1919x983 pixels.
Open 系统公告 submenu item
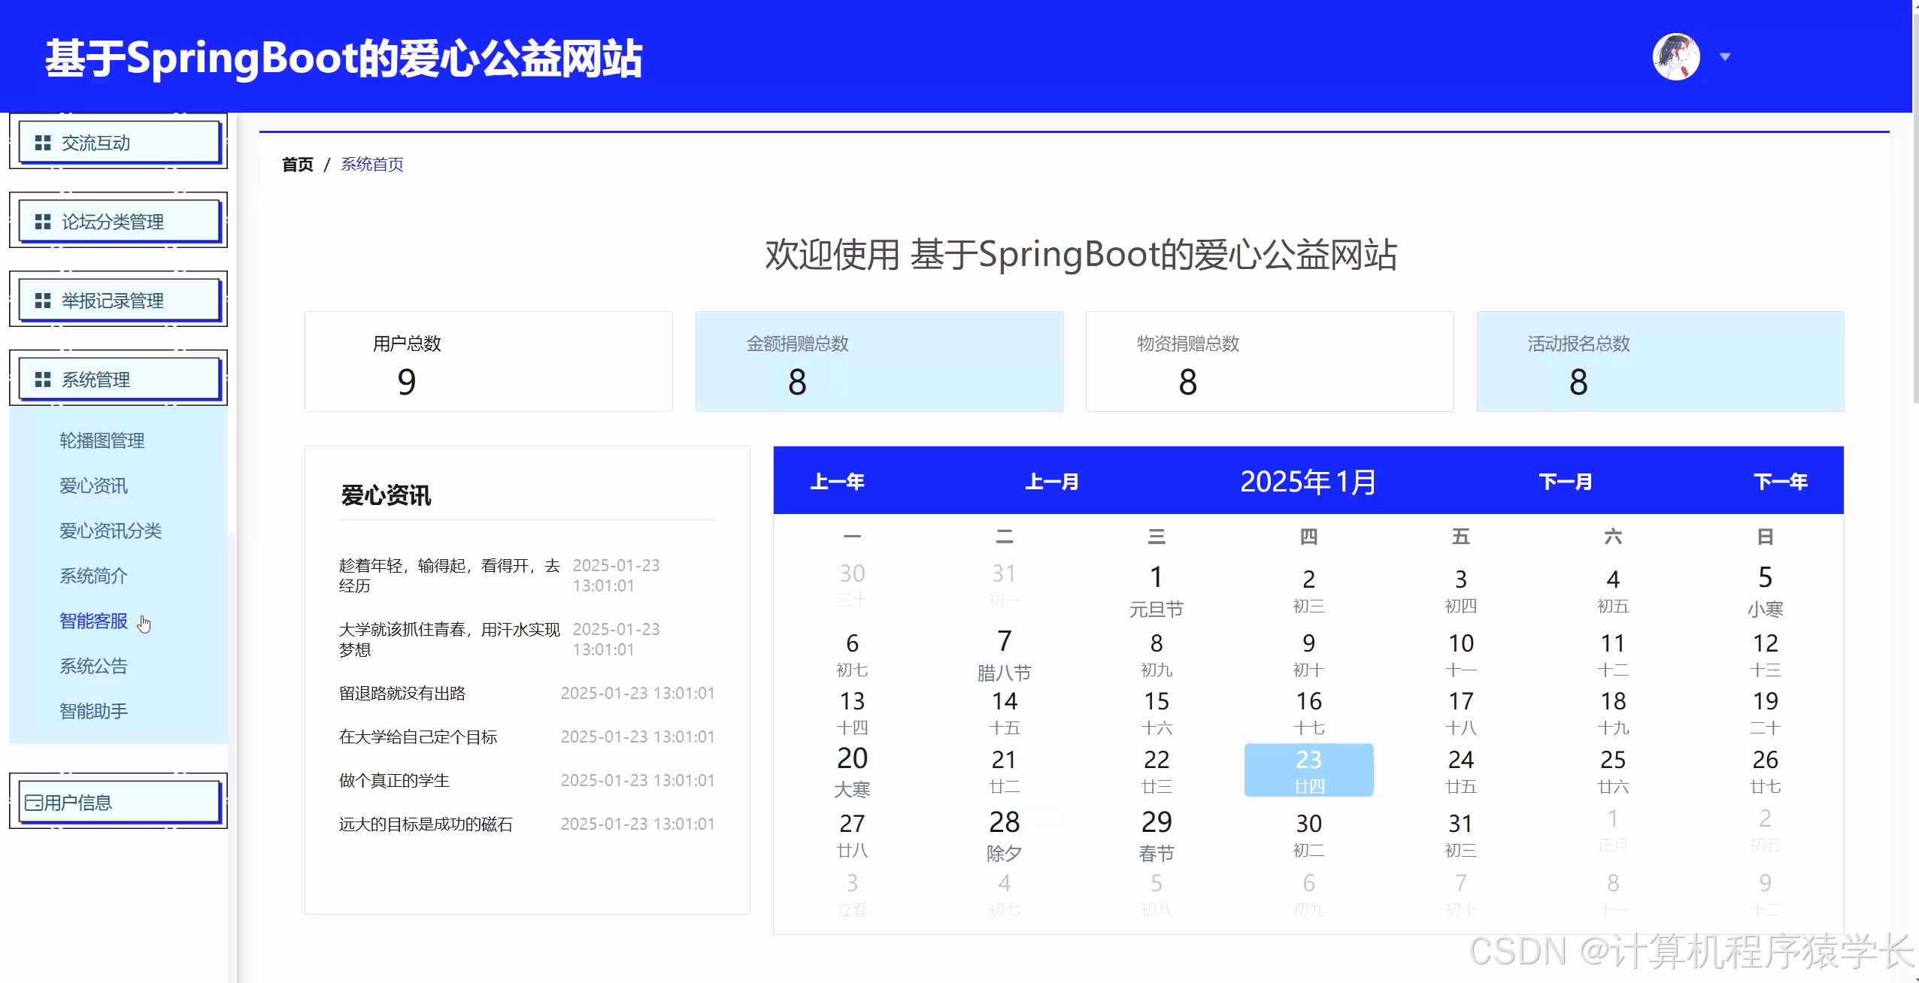point(93,666)
